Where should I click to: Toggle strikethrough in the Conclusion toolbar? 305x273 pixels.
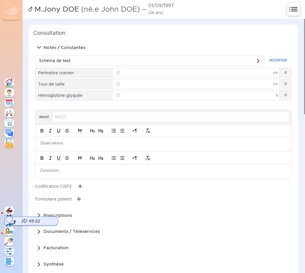(x=67, y=158)
